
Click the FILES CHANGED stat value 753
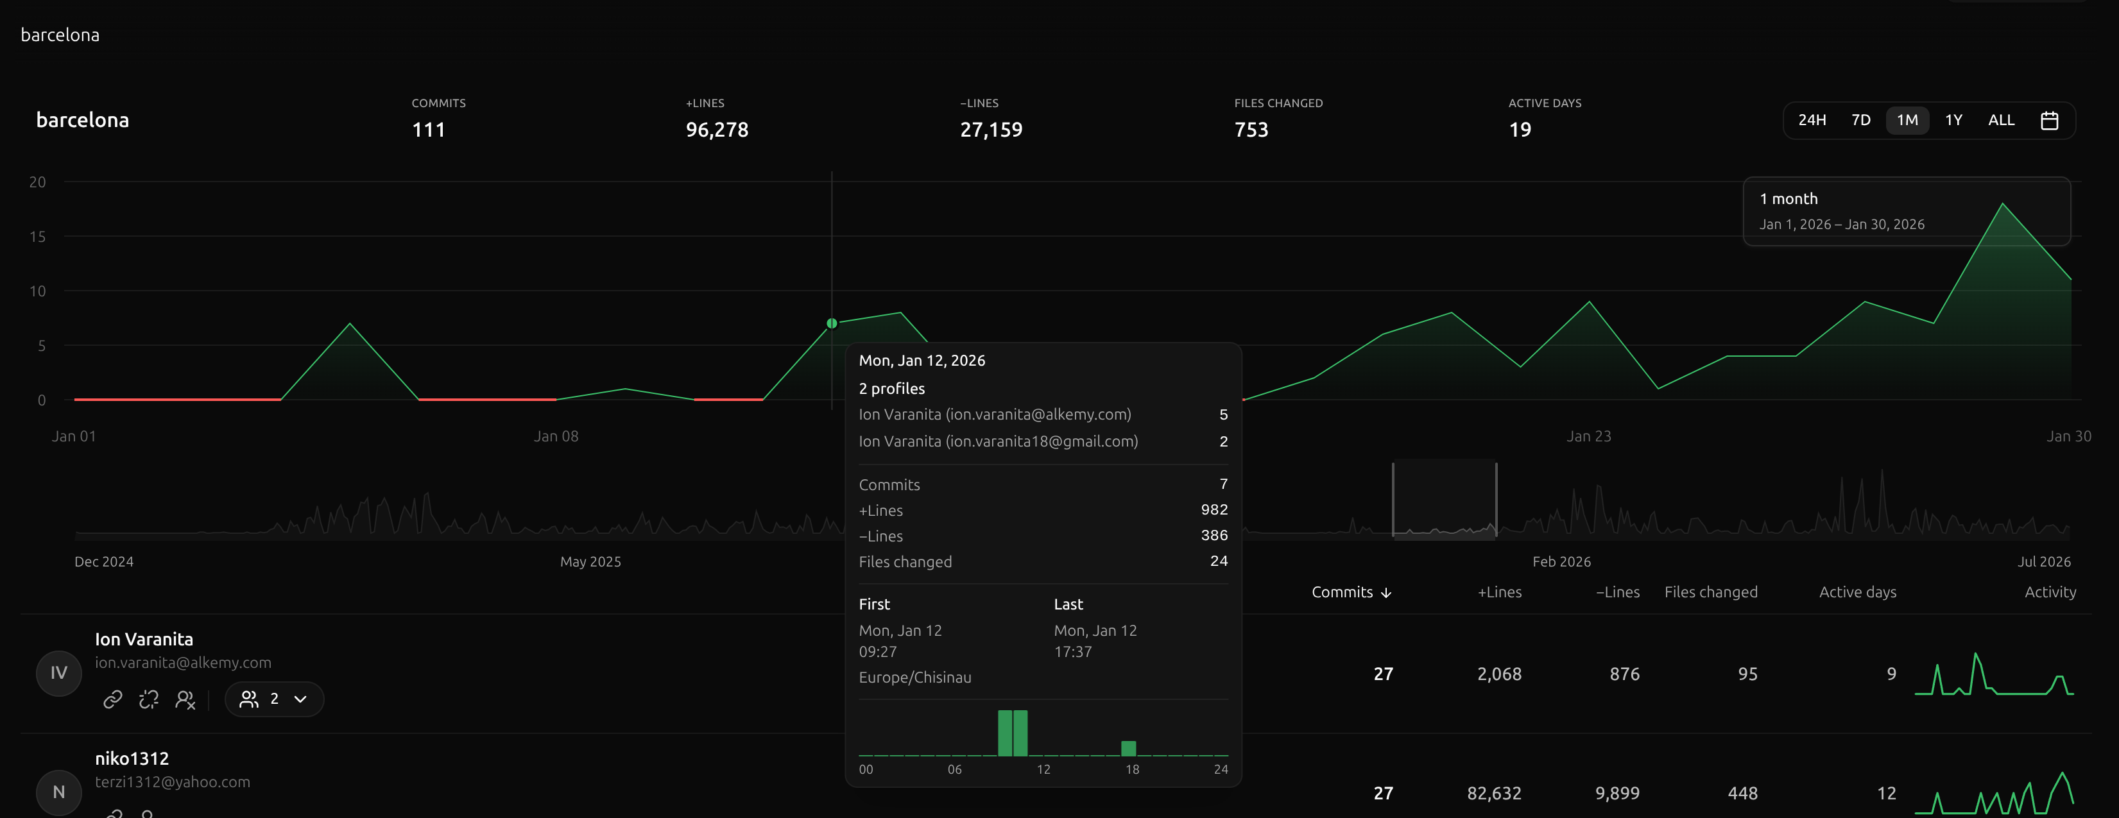(x=1250, y=130)
